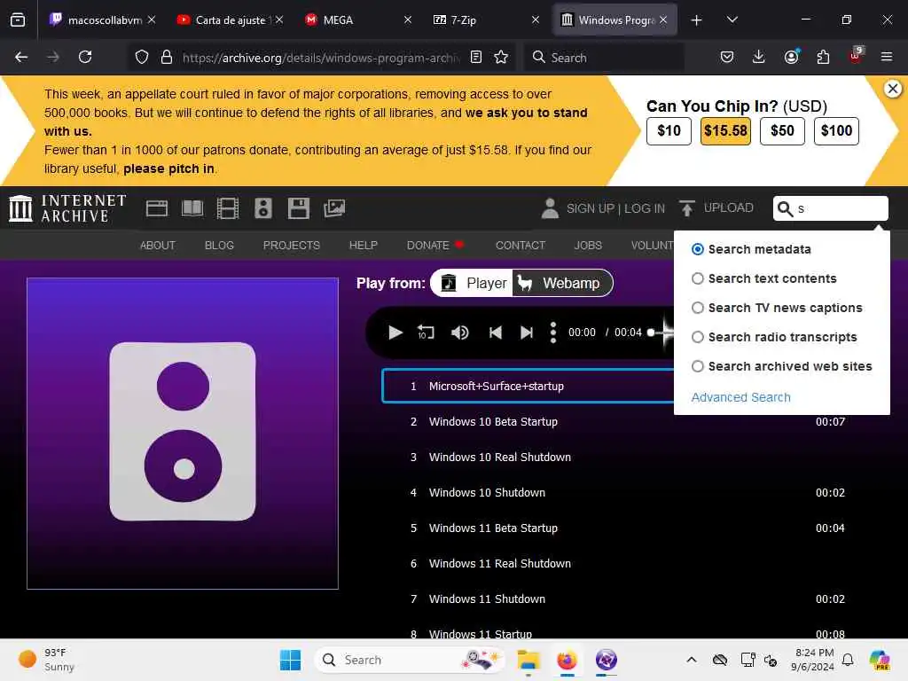Show hidden system tray icons
This screenshot has width=908, height=681.
click(692, 660)
